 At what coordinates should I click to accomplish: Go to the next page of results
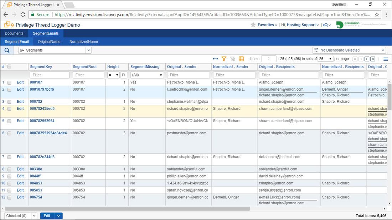tap(367, 59)
